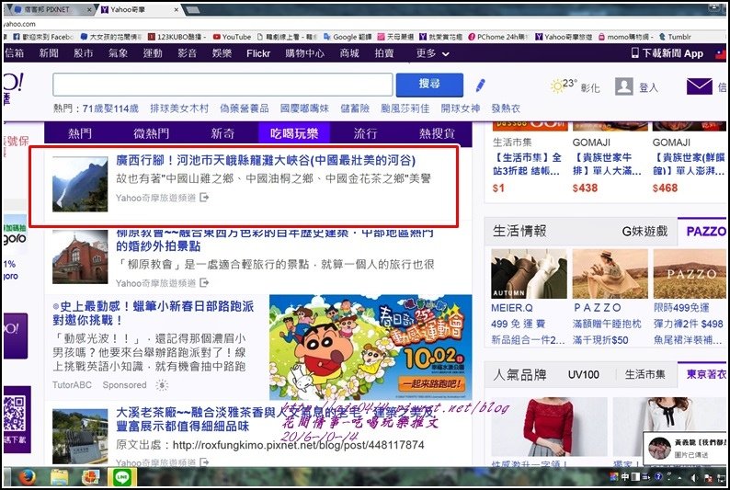The width and height of the screenshot is (730, 490).
Task: Select the PAZZO tab
Action: (706, 231)
